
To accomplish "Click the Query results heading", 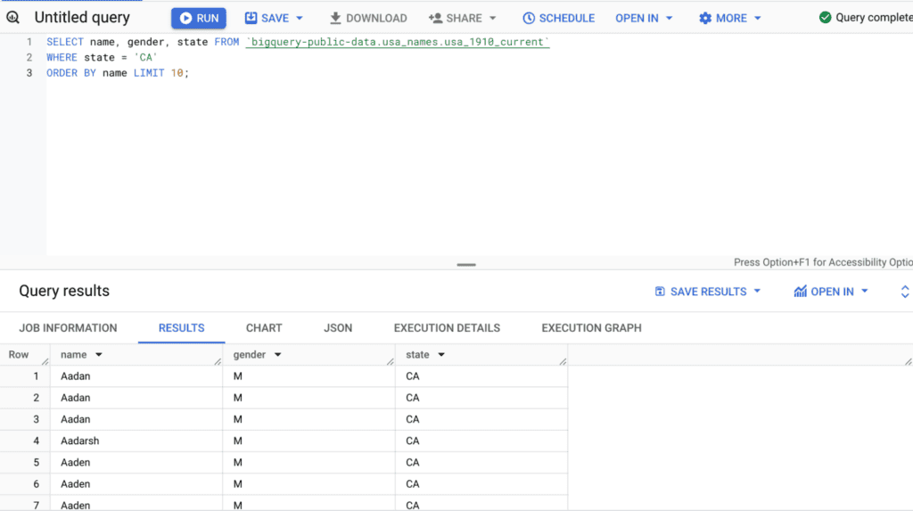I will 64,291.
